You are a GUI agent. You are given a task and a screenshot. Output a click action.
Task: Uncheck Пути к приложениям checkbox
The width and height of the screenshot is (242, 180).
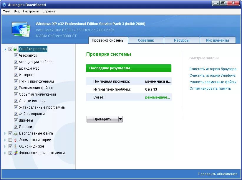pyautogui.click(x=16, y=81)
